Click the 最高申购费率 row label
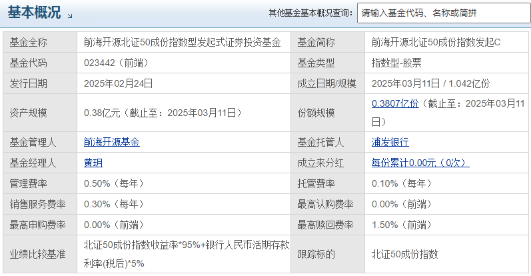The height and width of the screenshot is (276, 531). coord(37,225)
